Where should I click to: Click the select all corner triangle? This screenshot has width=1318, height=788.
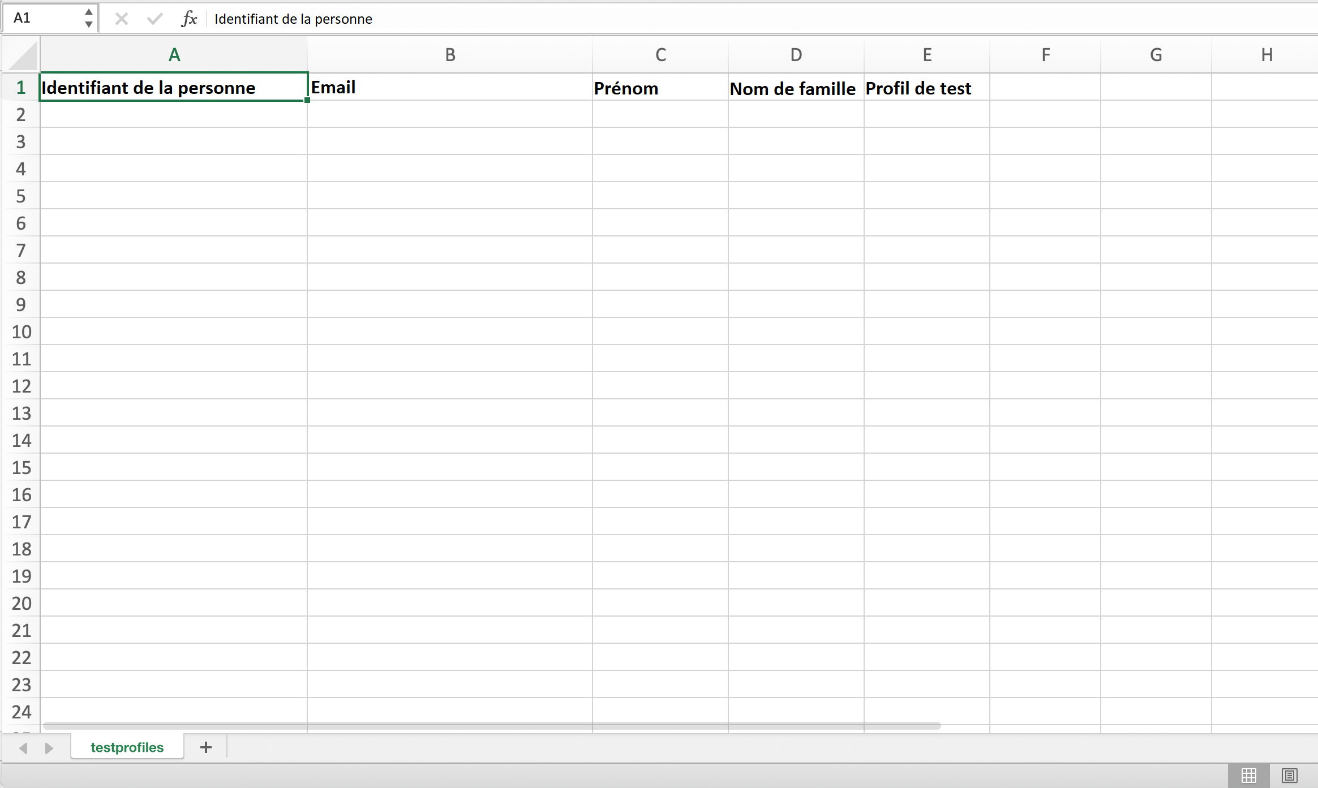pyautogui.click(x=23, y=55)
